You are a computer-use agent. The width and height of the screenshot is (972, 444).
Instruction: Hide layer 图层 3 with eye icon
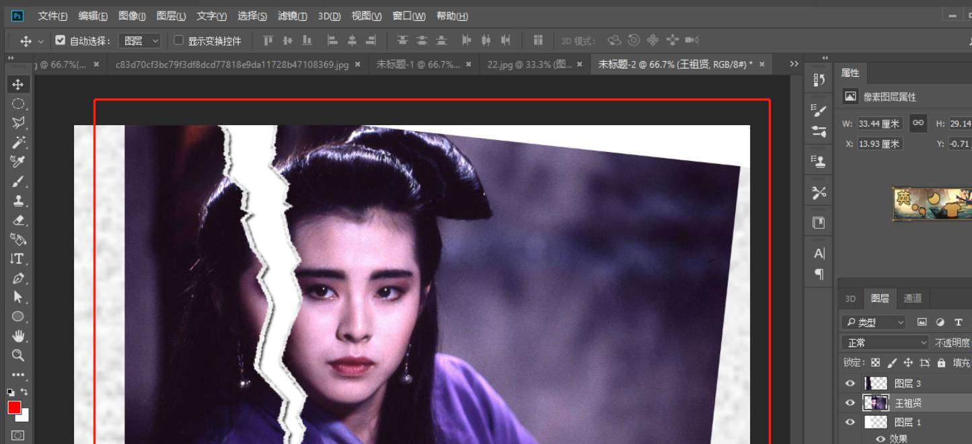pos(850,383)
